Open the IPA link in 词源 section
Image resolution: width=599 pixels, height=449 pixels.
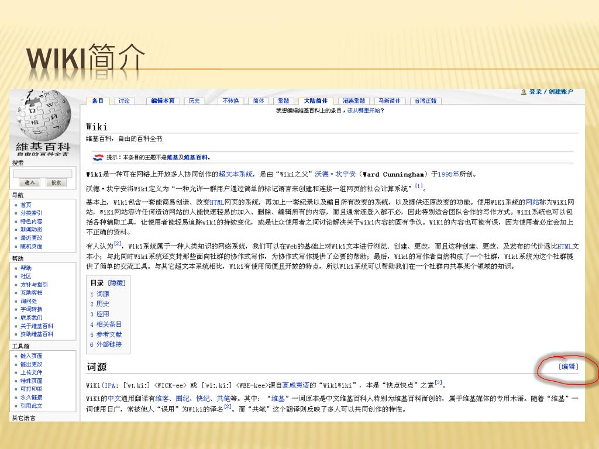tap(110, 385)
